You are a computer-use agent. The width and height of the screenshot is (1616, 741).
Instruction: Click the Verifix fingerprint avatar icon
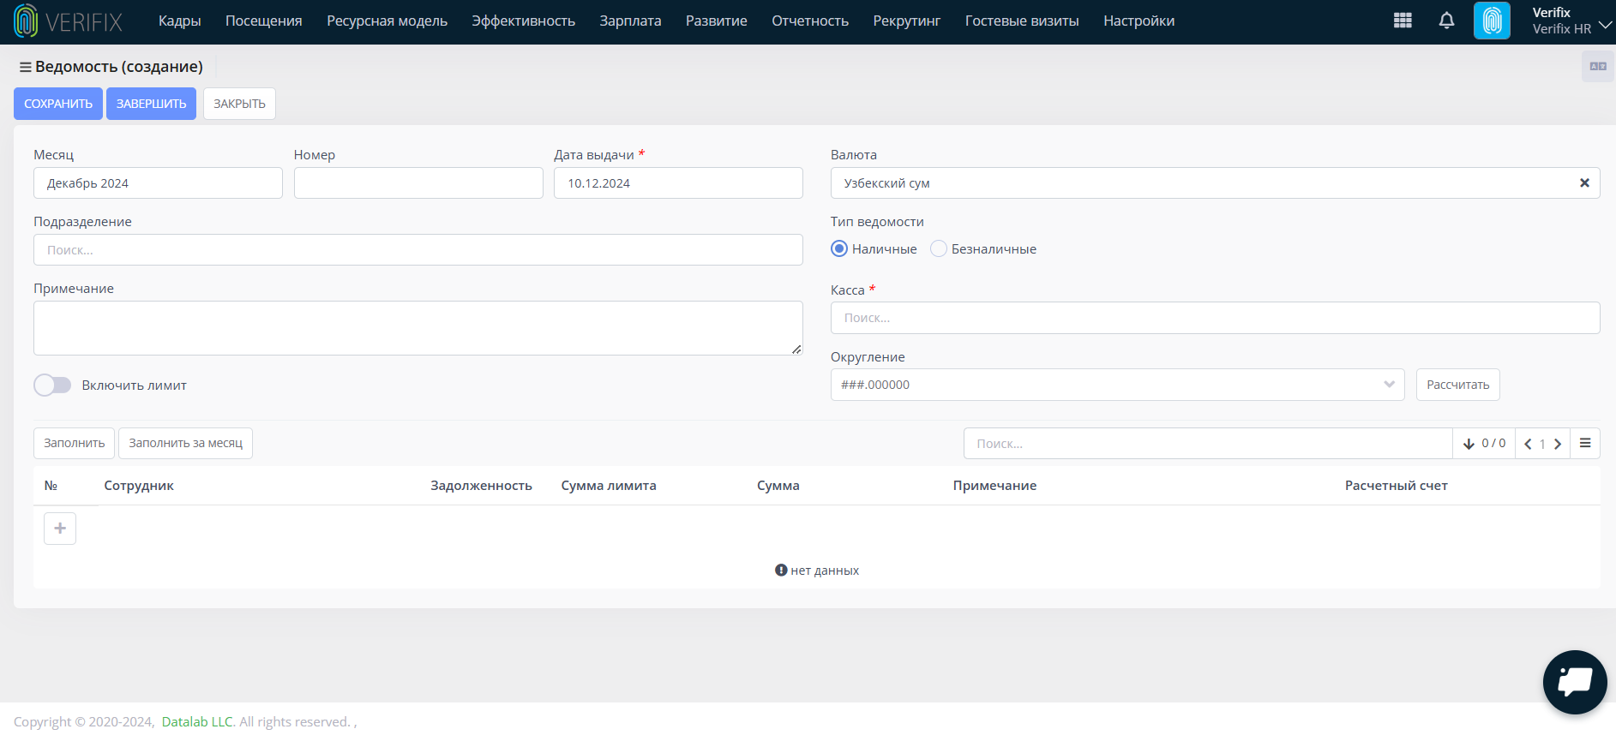click(1492, 21)
